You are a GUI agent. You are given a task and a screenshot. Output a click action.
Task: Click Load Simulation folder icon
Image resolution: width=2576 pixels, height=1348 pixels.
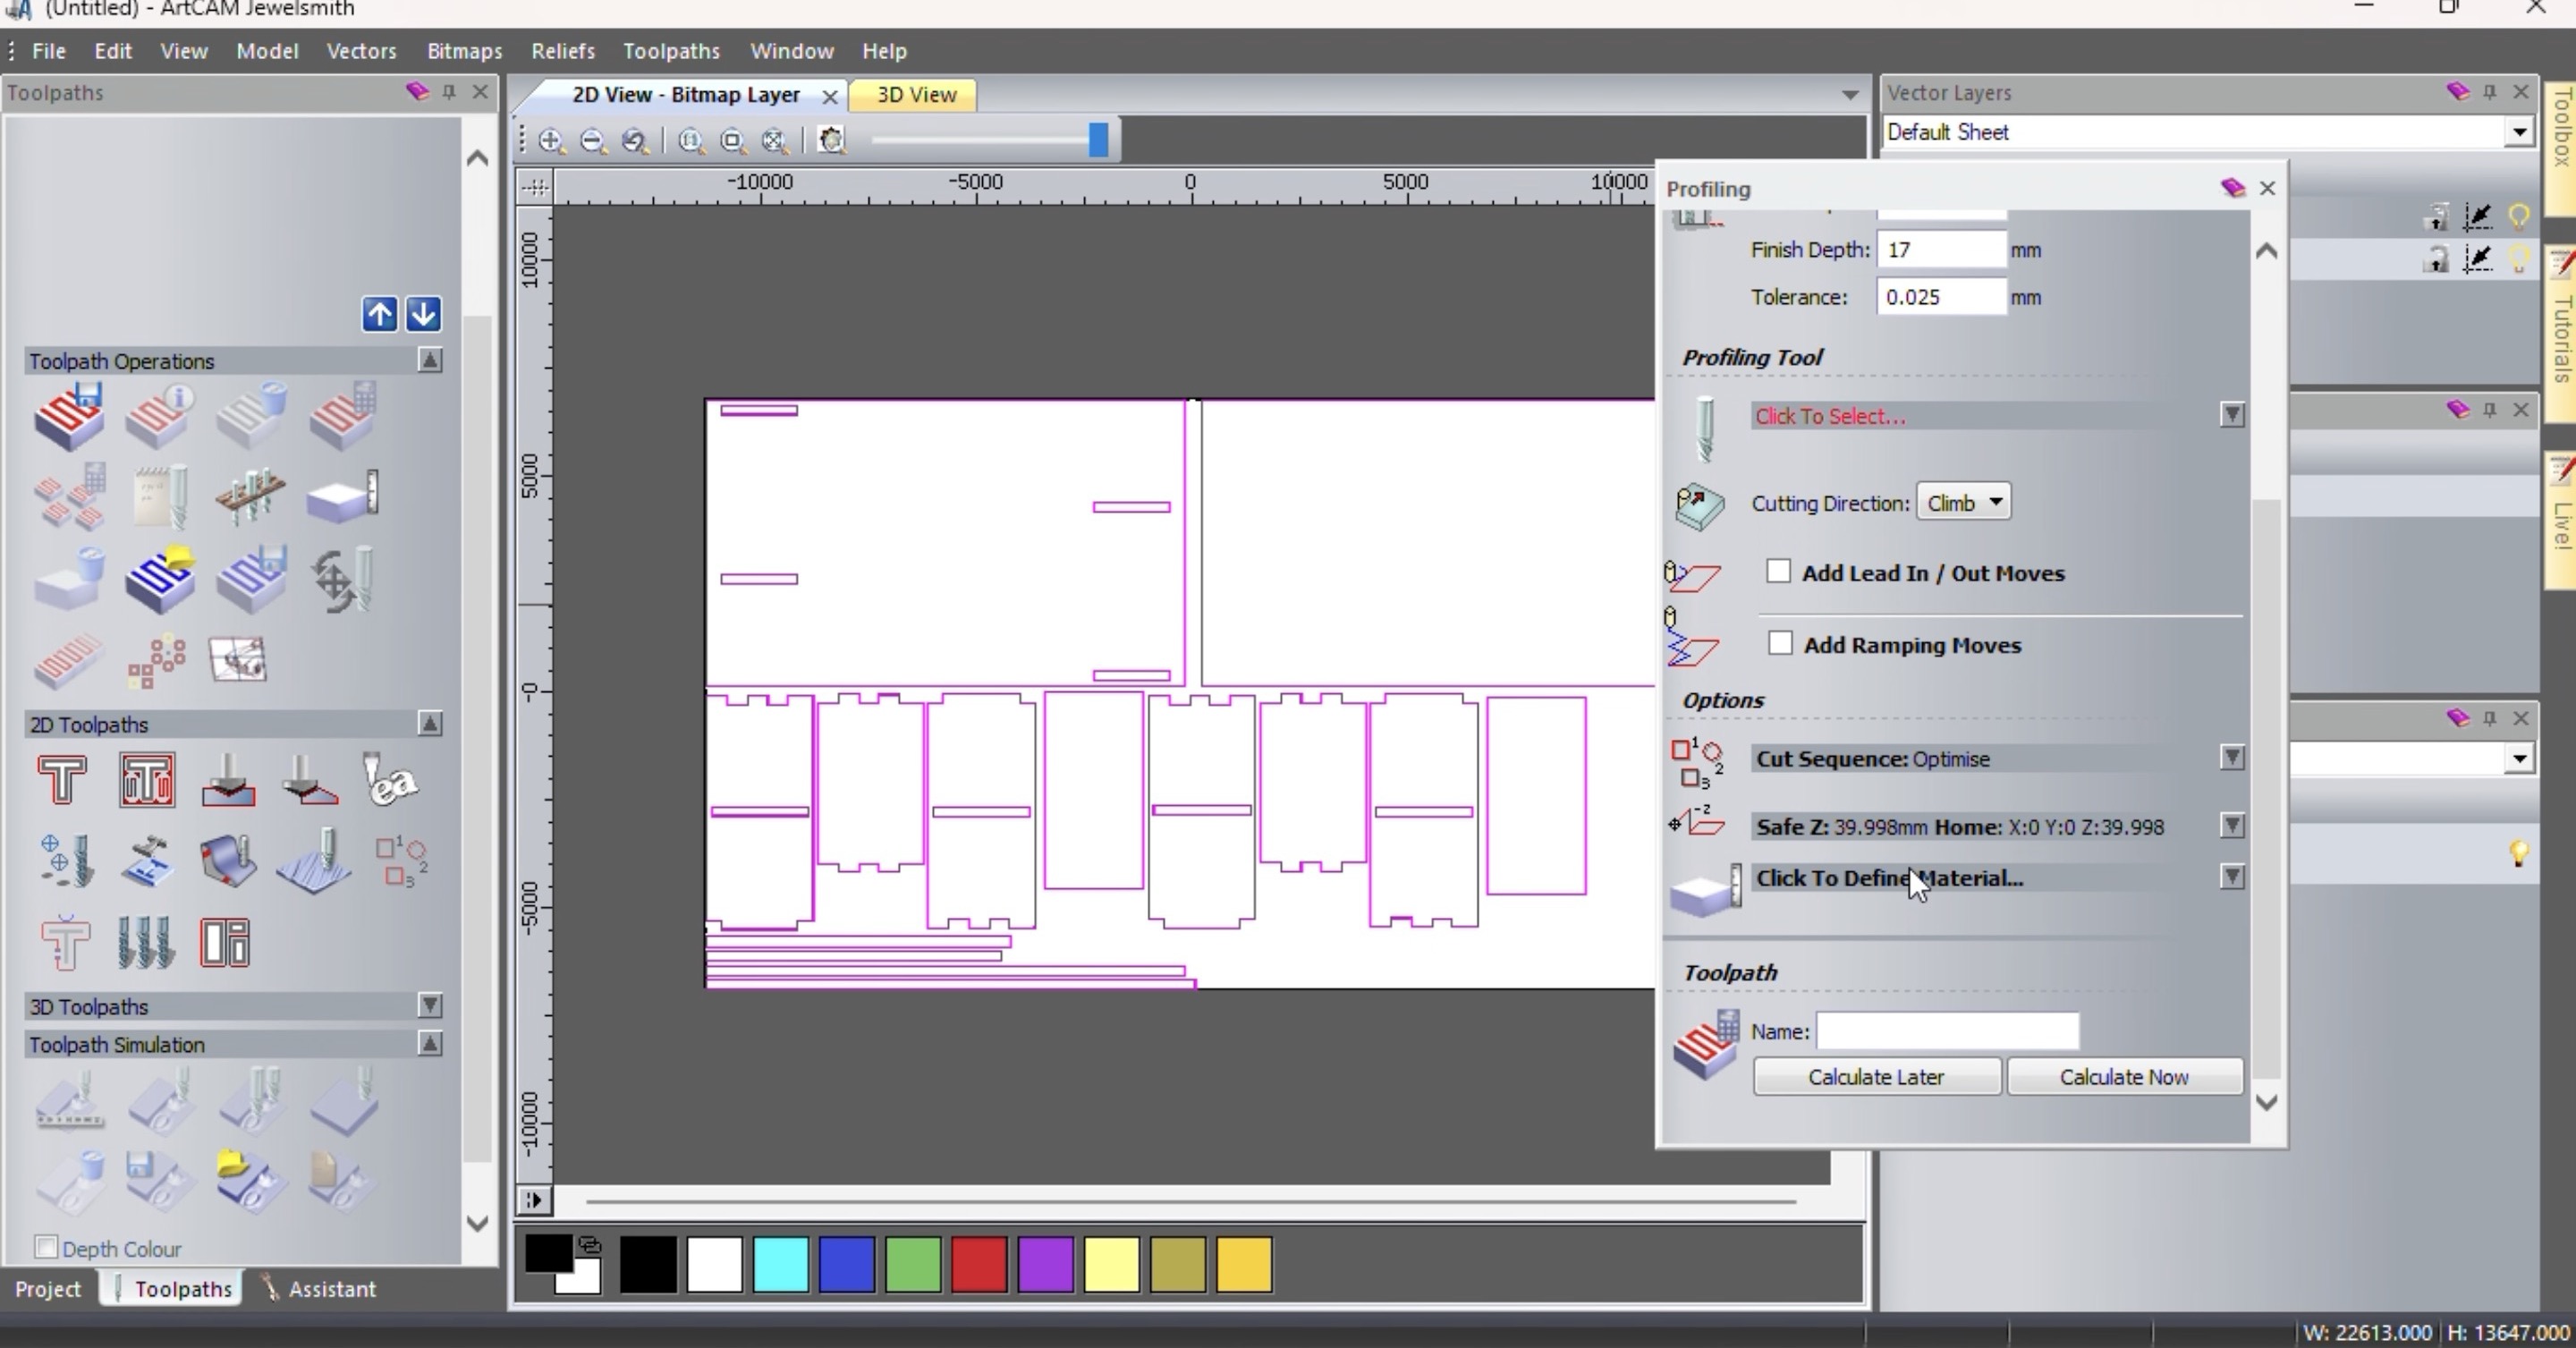[250, 1180]
